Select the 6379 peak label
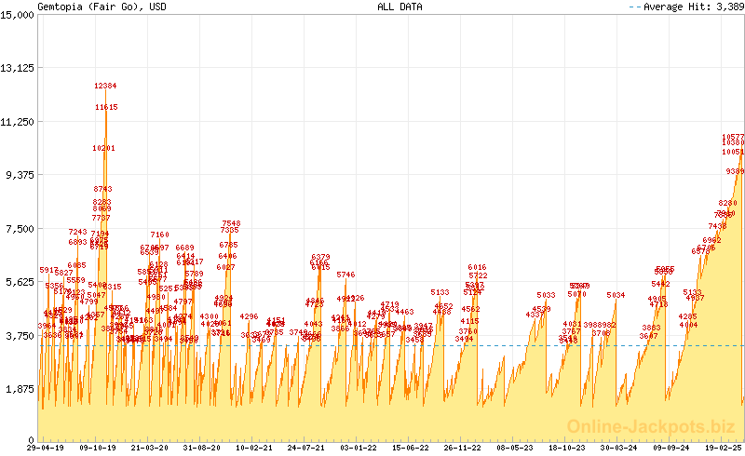 tap(320, 257)
